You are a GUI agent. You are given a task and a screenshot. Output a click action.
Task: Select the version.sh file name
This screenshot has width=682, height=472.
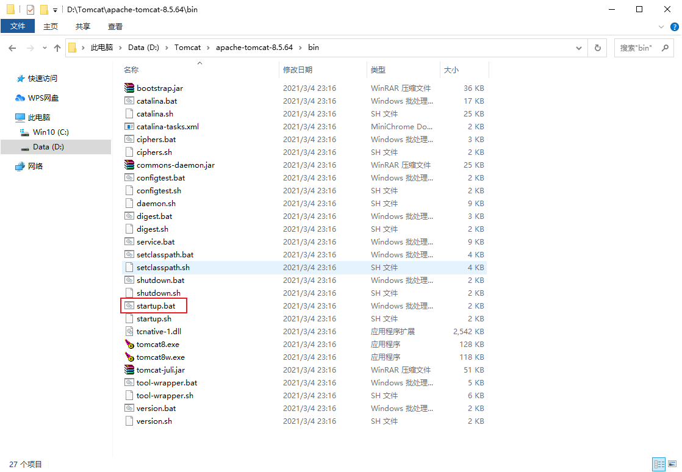[x=154, y=421]
